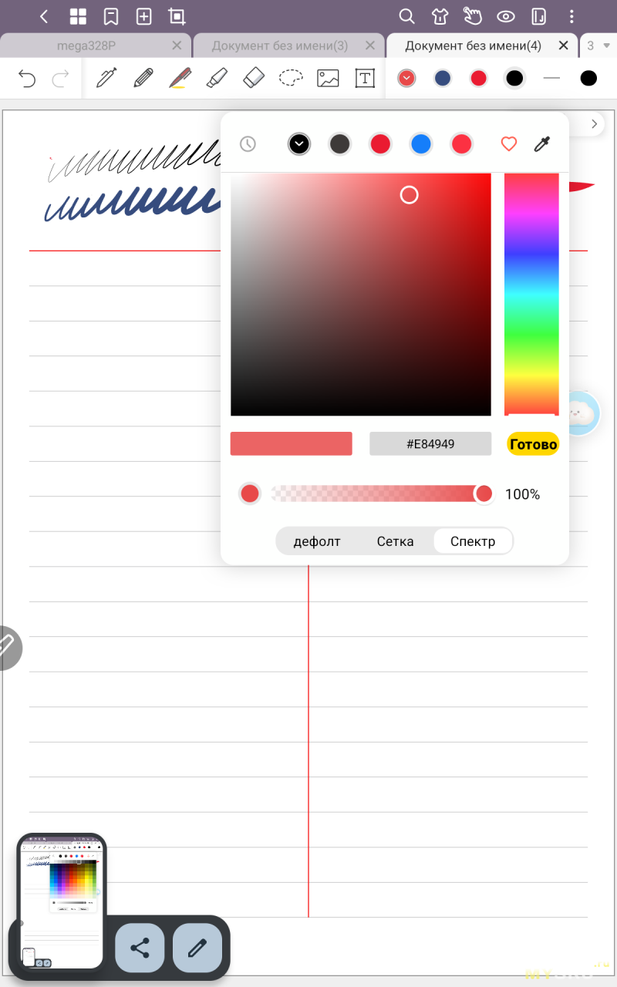Expand the side panel chevron arrow
Image resolution: width=617 pixels, height=987 pixels.
[594, 123]
